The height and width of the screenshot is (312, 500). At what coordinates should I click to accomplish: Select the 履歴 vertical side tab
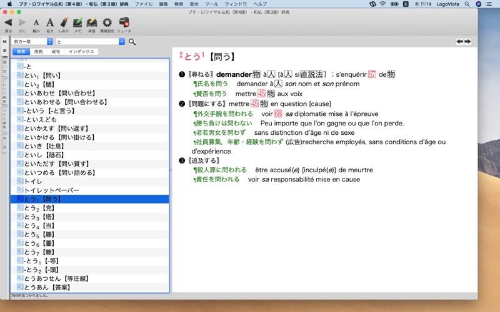point(4,66)
